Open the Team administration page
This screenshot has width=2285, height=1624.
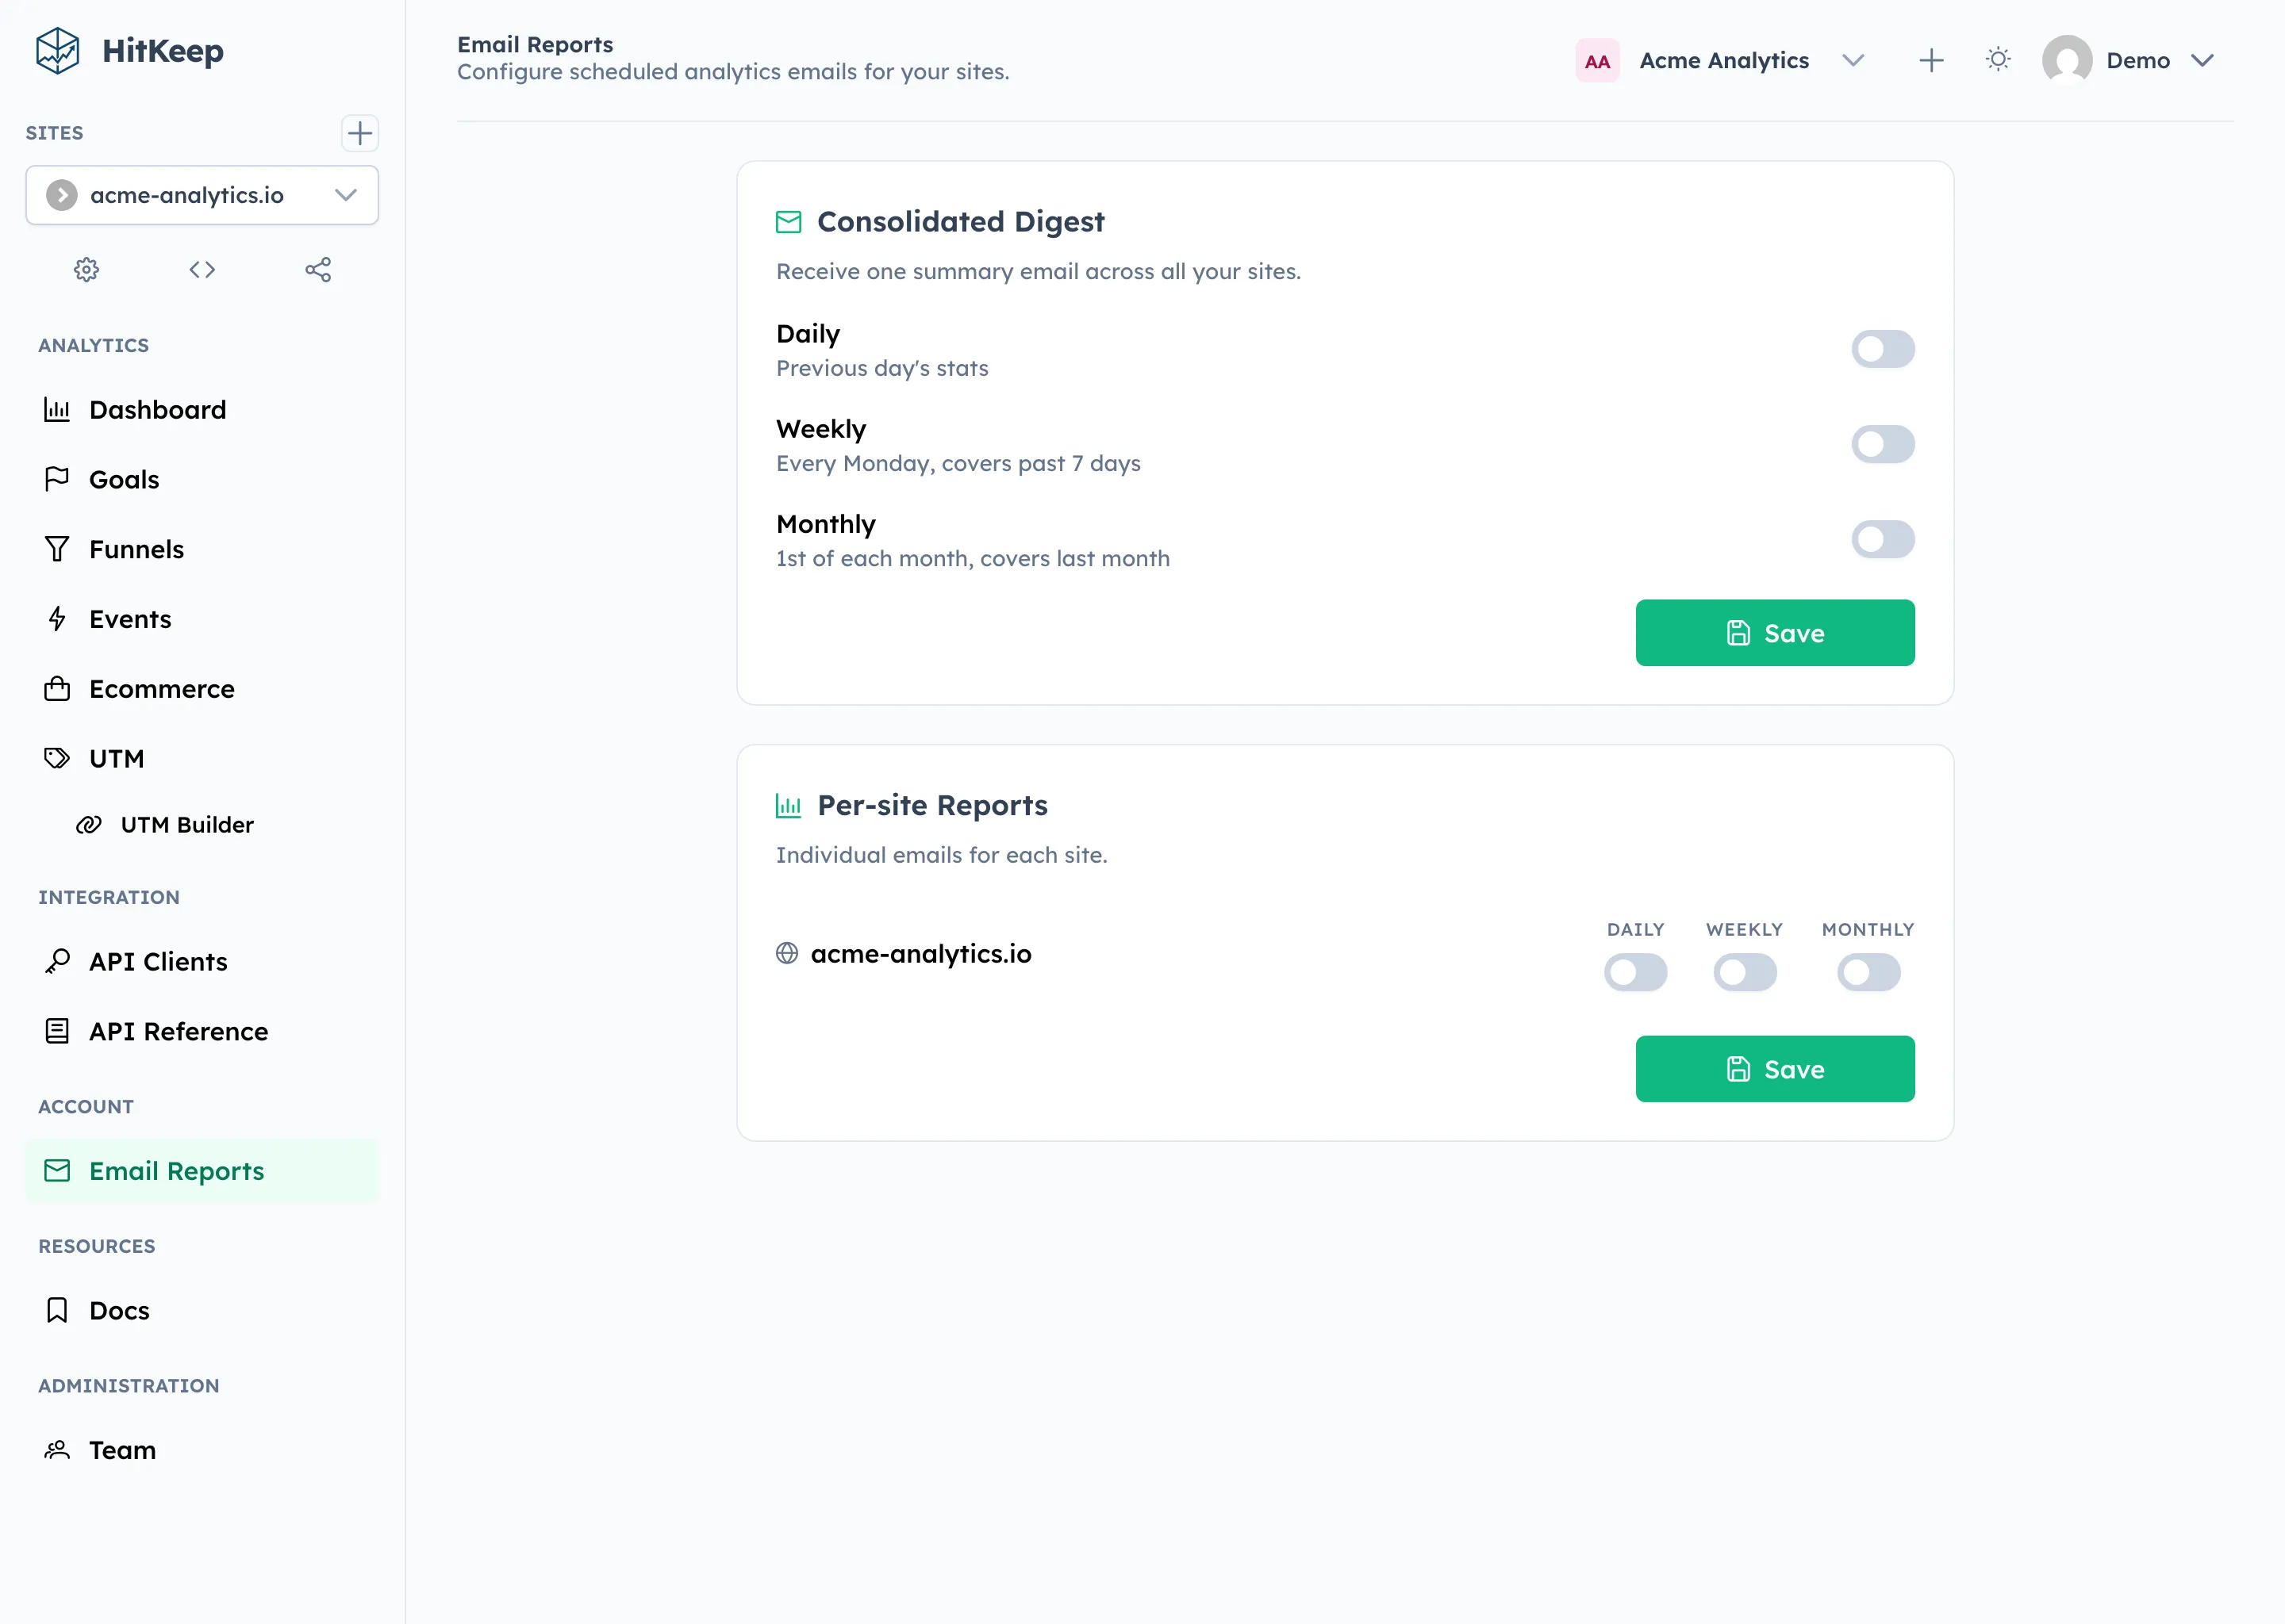tap(121, 1450)
